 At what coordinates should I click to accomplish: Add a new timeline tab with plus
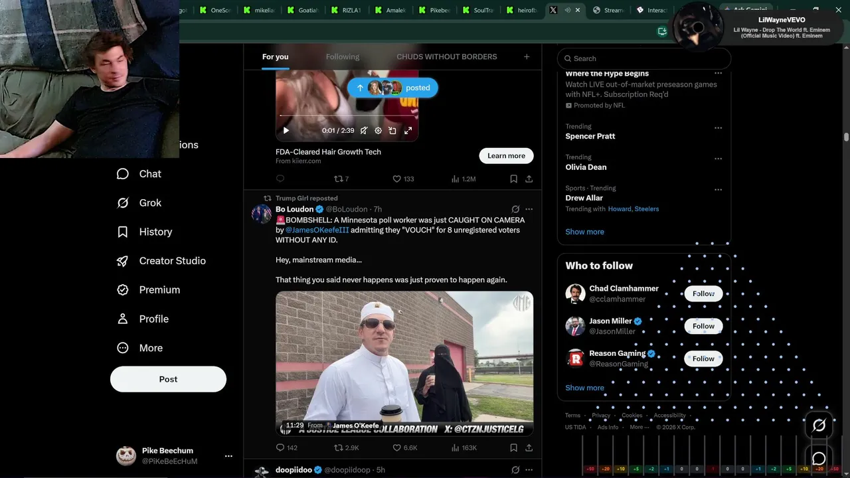(527, 57)
